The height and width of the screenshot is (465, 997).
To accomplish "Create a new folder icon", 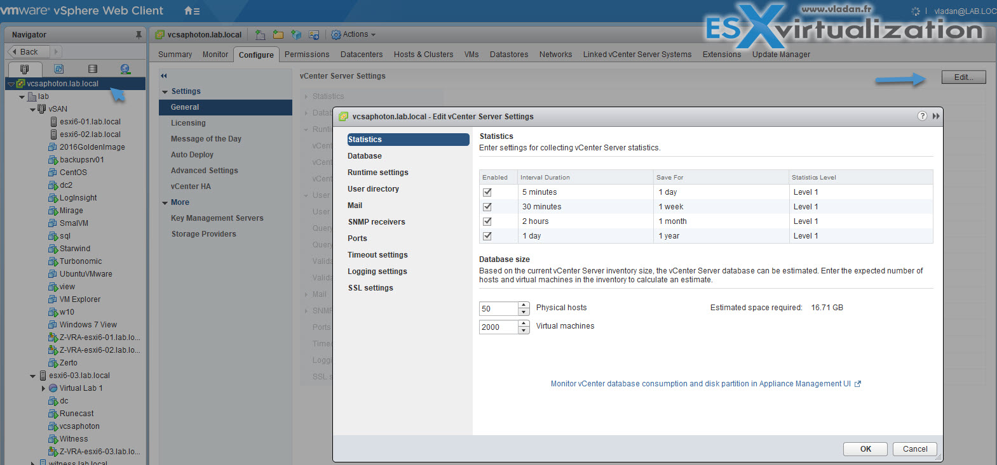I will point(278,35).
